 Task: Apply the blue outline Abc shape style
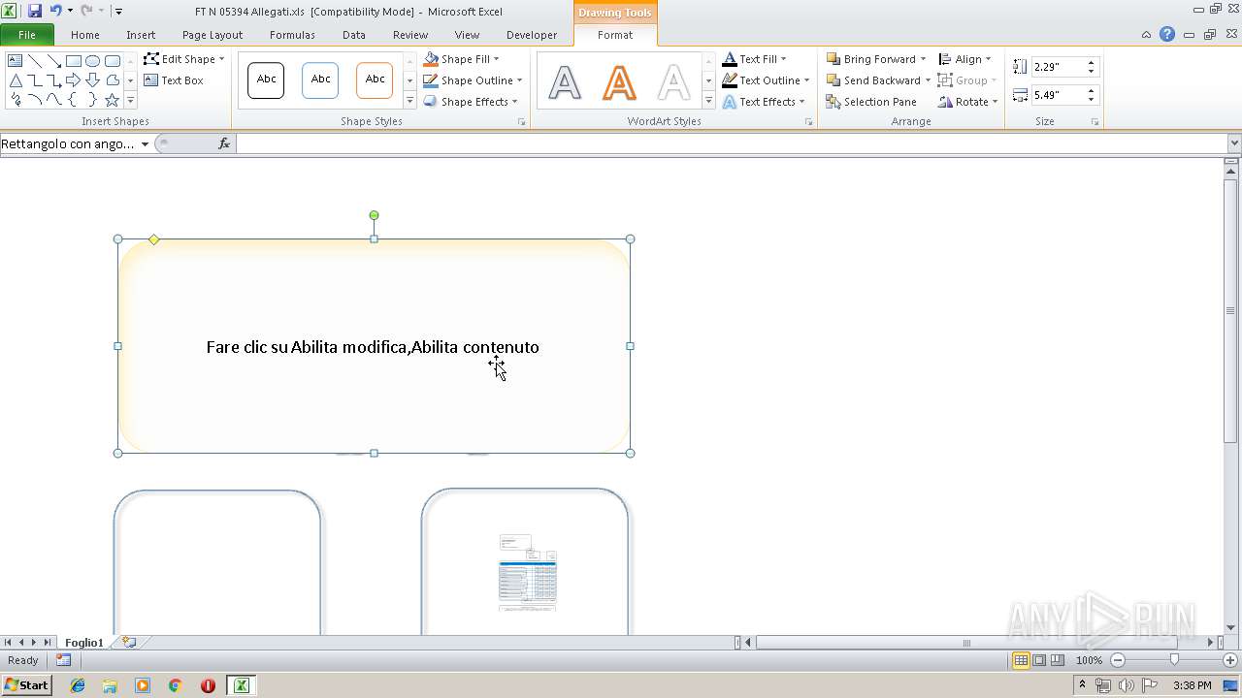click(320, 80)
